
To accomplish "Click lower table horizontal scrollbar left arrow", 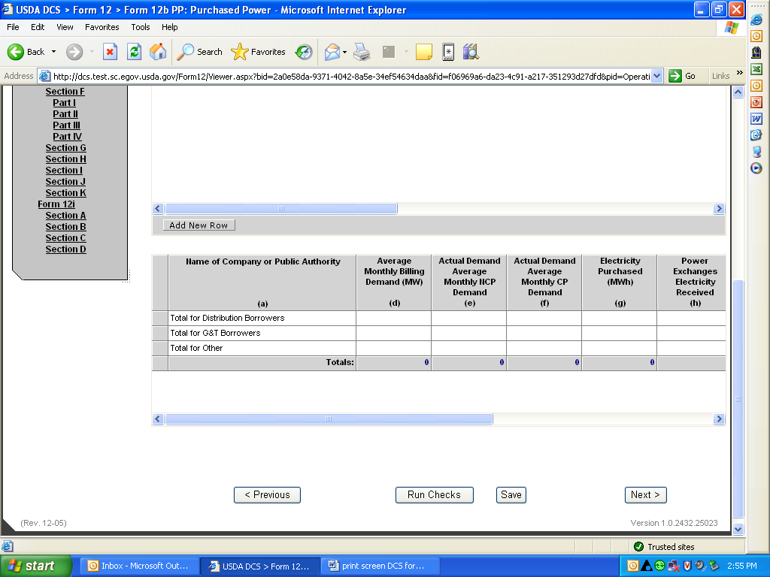I will point(158,419).
